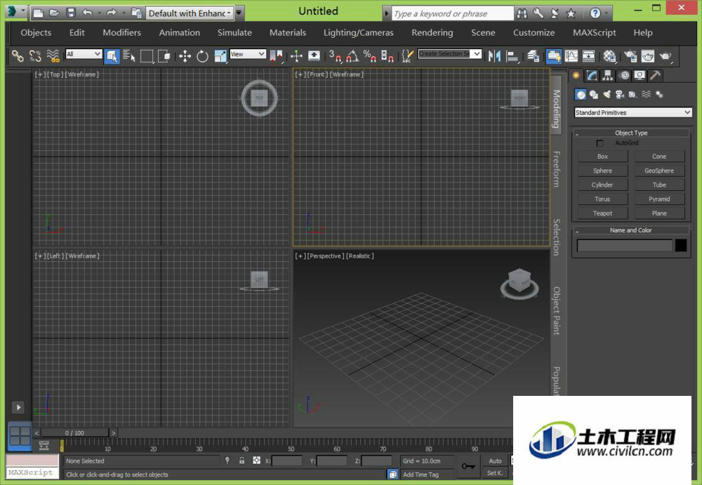Toggle the Spinner Snap icon

[x=387, y=56]
